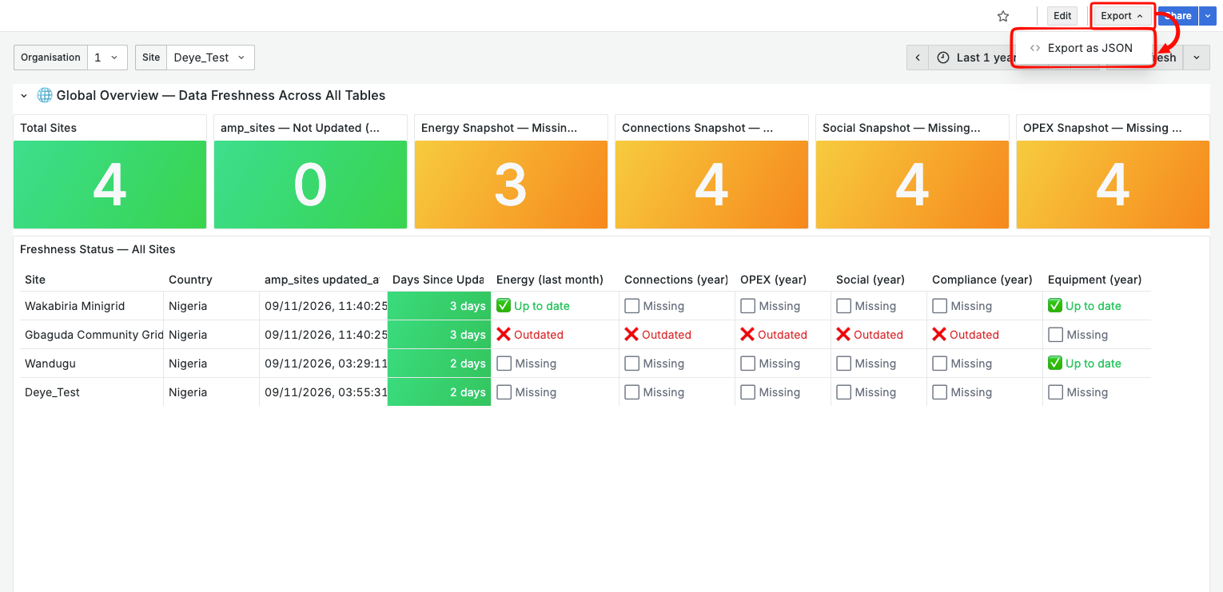
Task: Click the globe icon in Global Overview row title
Action: point(44,95)
